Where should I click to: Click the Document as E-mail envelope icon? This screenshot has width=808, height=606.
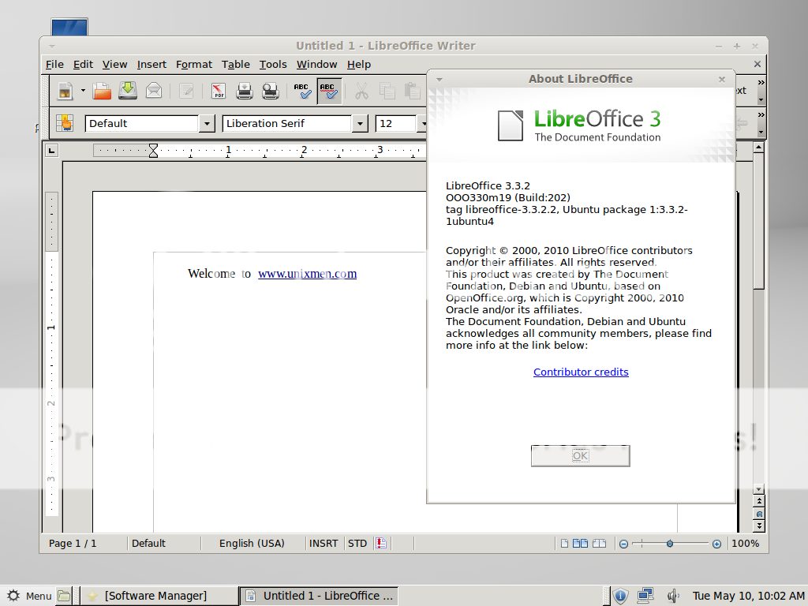[154, 92]
